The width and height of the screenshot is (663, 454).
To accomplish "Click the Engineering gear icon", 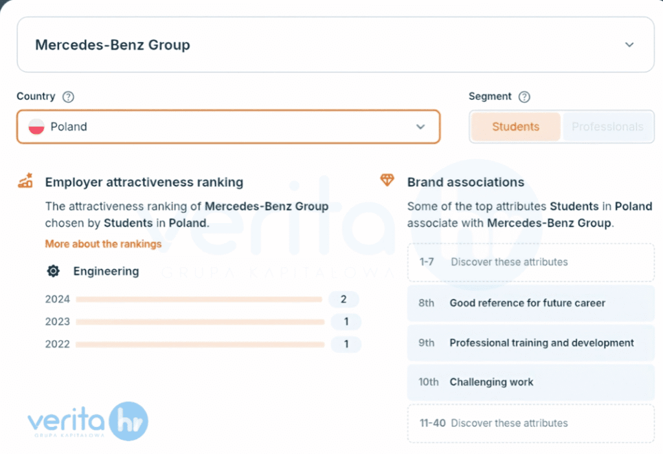I will coord(53,271).
